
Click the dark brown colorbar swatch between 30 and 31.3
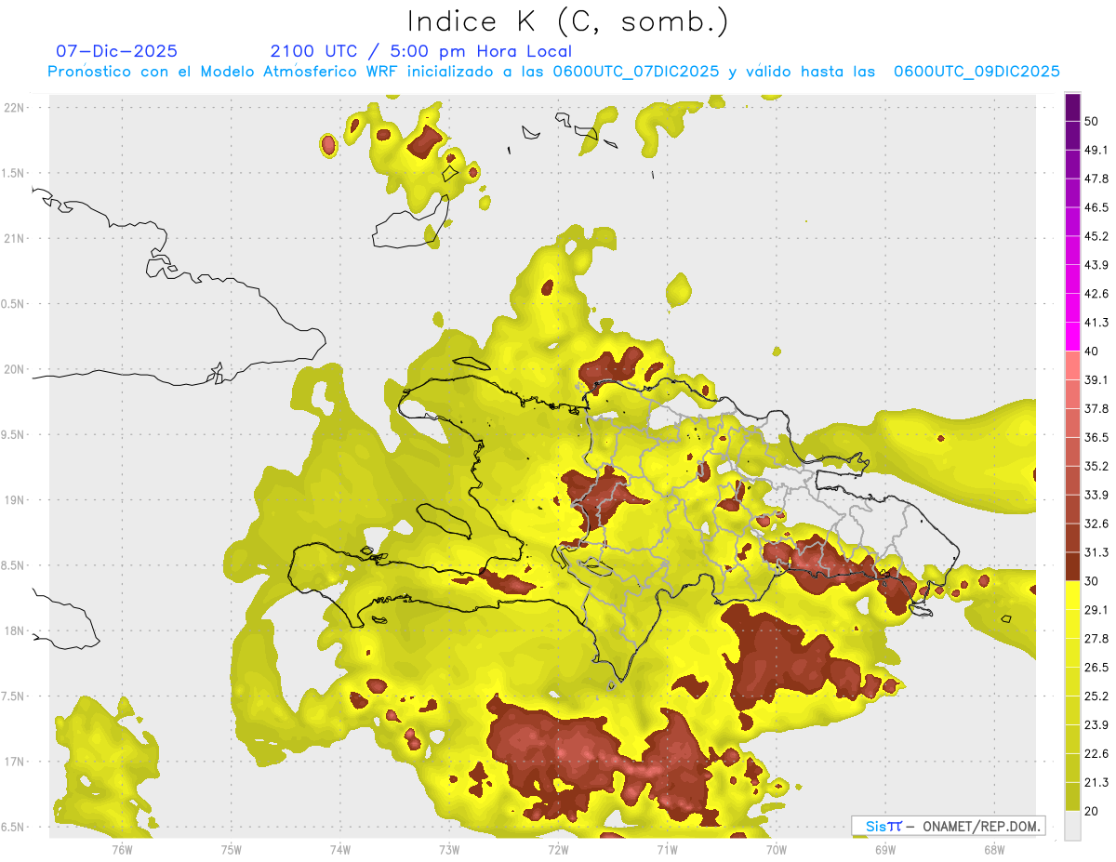1072,567
